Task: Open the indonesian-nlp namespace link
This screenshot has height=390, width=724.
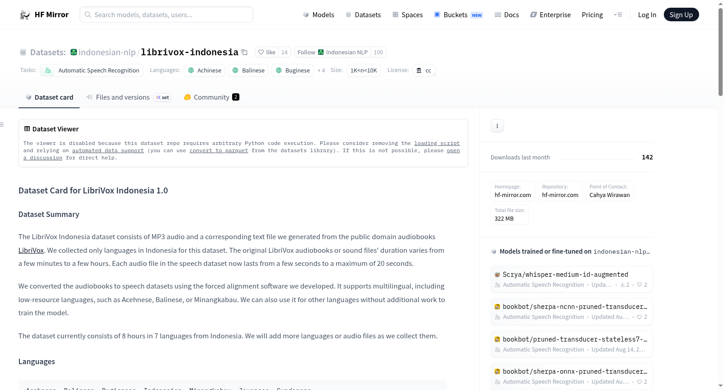Action: coord(107,52)
